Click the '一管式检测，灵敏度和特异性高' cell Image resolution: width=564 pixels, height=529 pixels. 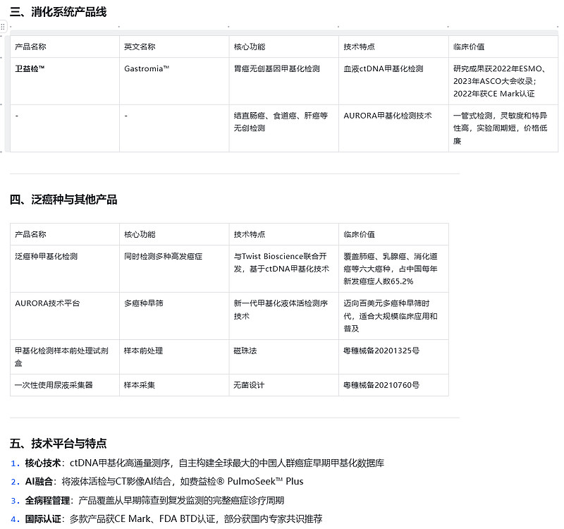click(503, 128)
